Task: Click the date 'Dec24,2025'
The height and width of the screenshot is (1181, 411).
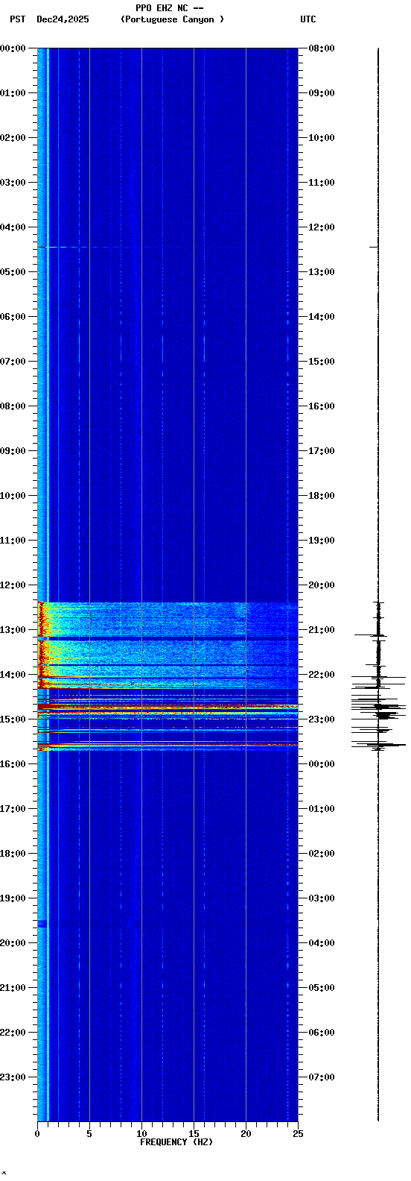Action: [x=63, y=19]
